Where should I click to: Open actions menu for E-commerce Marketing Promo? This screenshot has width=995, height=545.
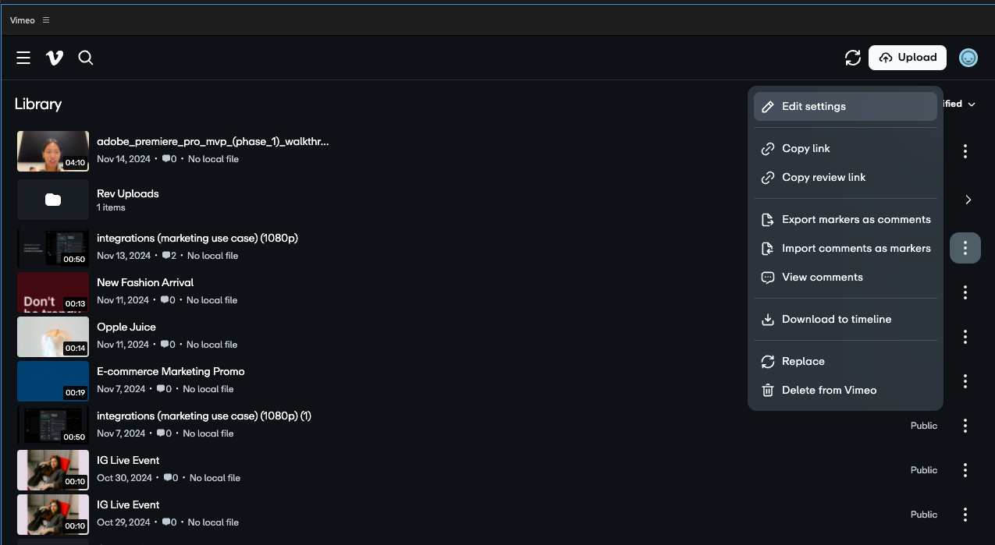(965, 381)
